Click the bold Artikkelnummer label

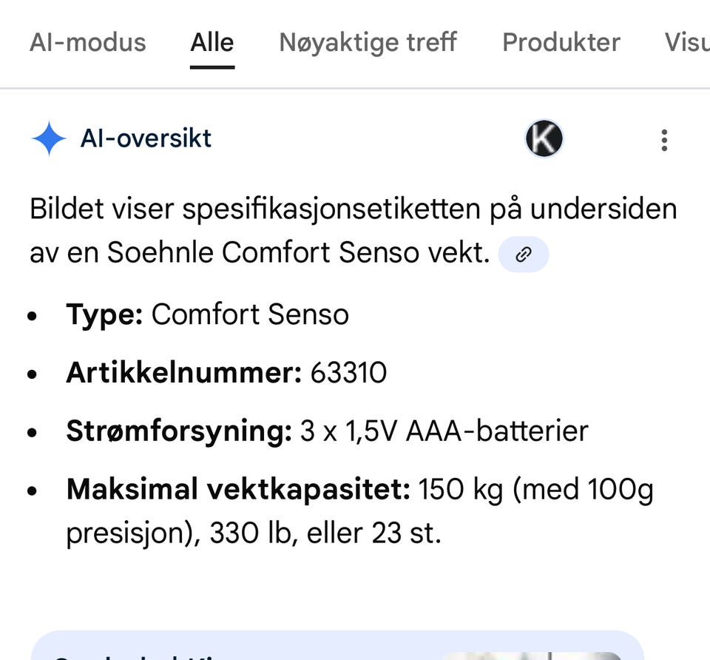183,372
